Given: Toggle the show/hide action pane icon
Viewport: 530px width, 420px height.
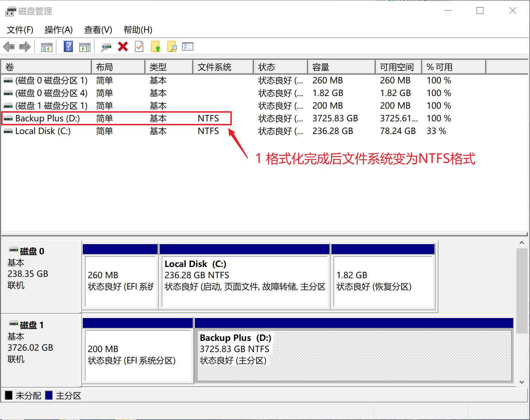Looking at the screenshot, I should click(x=85, y=46).
